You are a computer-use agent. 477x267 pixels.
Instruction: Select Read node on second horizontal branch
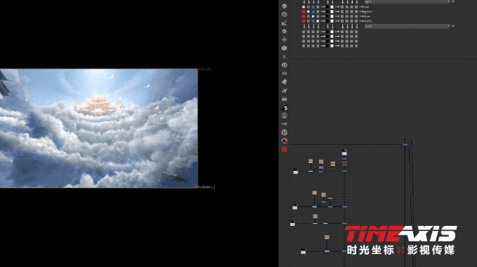[295, 206]
